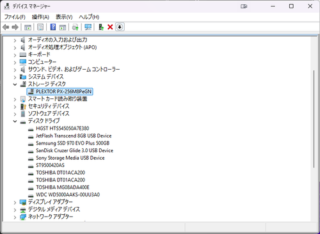Click the Device Manager icon in the title bar

[x=7, y=6]
